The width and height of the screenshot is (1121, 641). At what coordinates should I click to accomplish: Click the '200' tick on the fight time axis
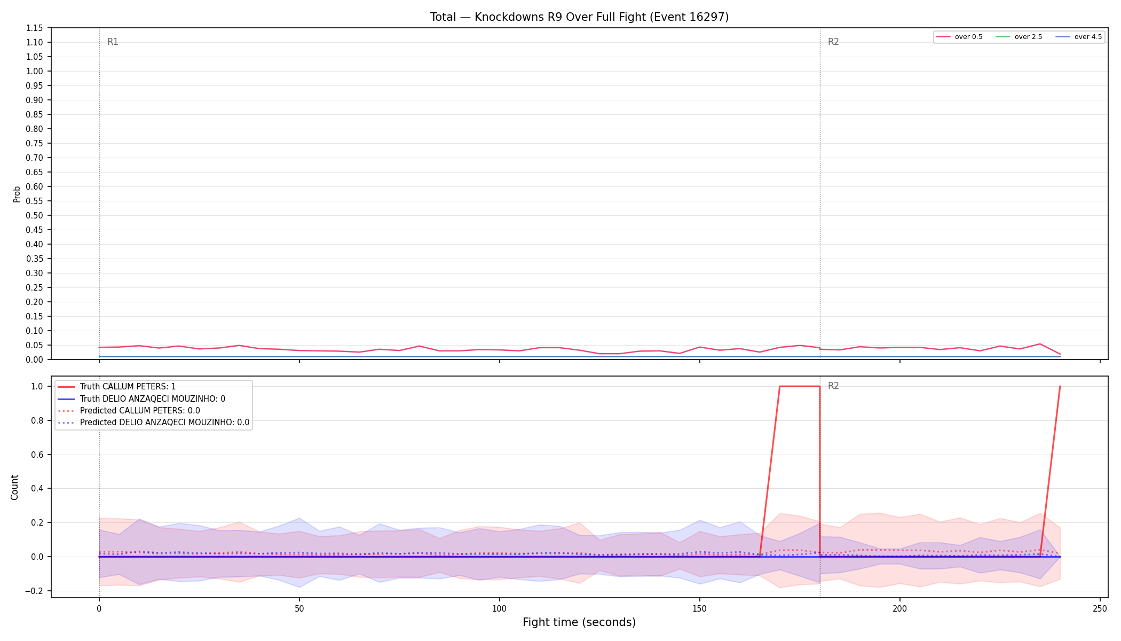click(x=900, y=608)
